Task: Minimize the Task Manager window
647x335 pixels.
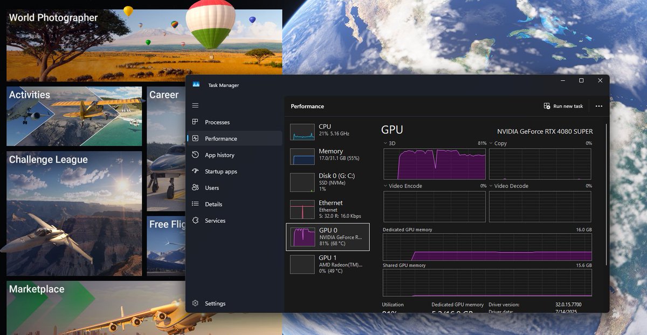Action: click(x=562, y=81)
